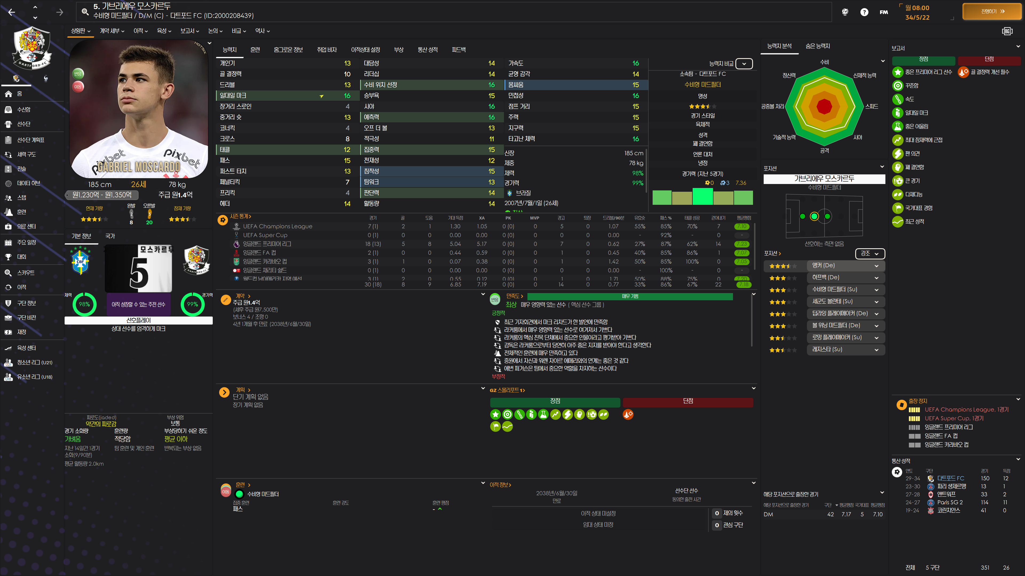Open the 능력치 비교 dropdown button
This screenshot has width=1025, height=576.
click(744, 64)
